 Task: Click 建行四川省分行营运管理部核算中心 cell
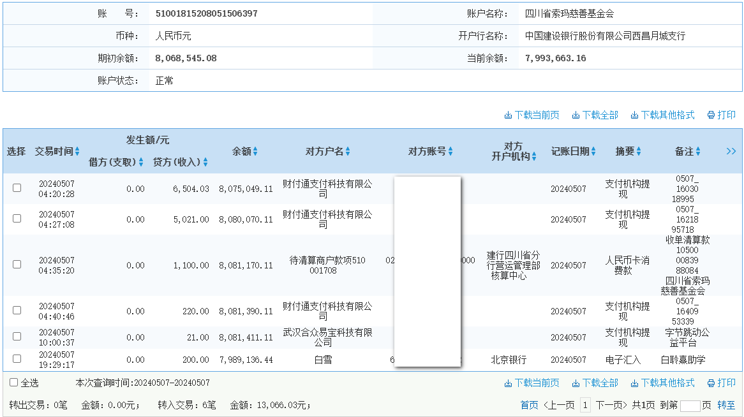click(x=513, y=266)
